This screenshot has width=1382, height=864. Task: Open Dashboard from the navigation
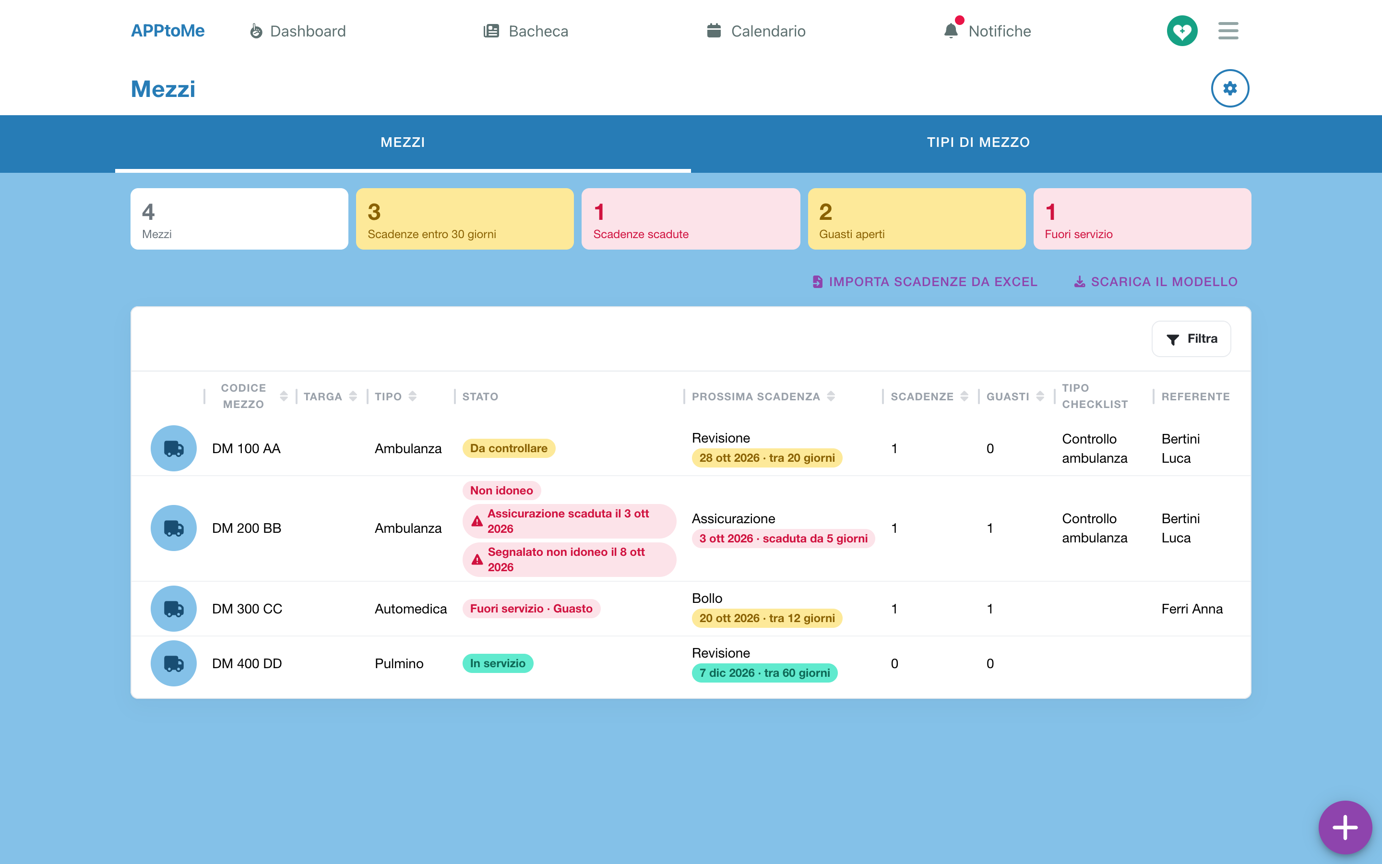pos(298,31)
